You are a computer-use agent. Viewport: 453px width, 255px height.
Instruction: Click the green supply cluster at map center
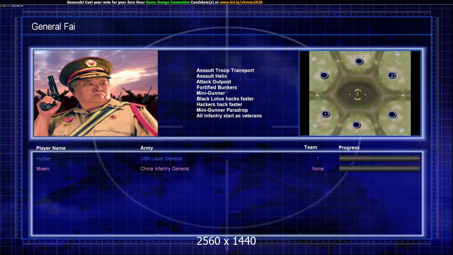[357, 95]
